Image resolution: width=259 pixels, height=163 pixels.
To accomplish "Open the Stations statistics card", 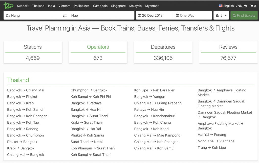I will point(33,52).
